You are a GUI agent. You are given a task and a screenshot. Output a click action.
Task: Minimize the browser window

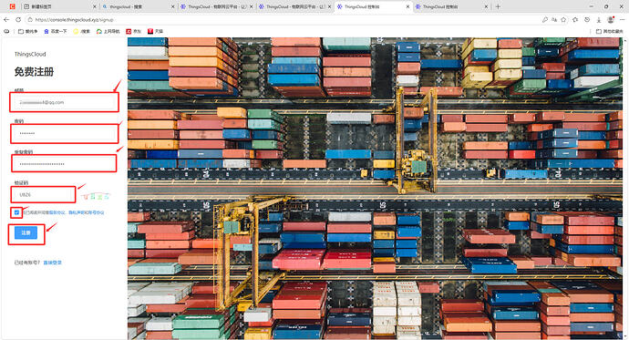tap(592, 6)
